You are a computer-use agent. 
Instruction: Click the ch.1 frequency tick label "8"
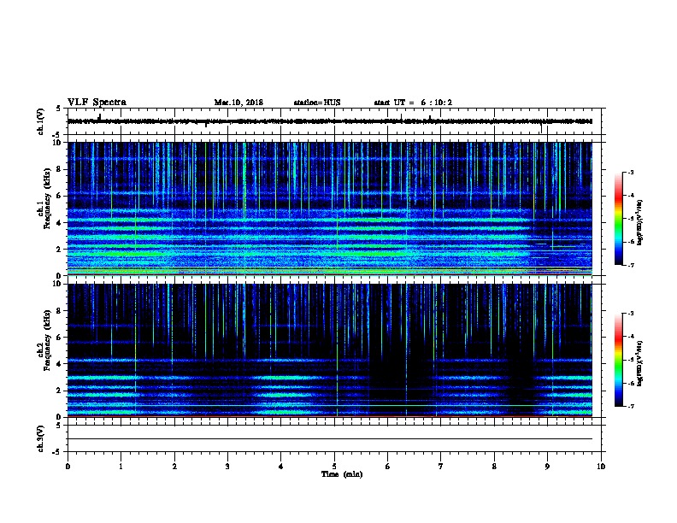[x=59, y=169]
